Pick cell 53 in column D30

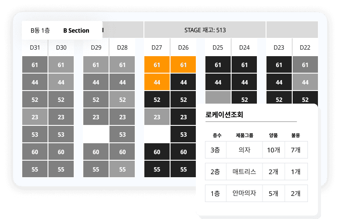(x=61, y=134)
